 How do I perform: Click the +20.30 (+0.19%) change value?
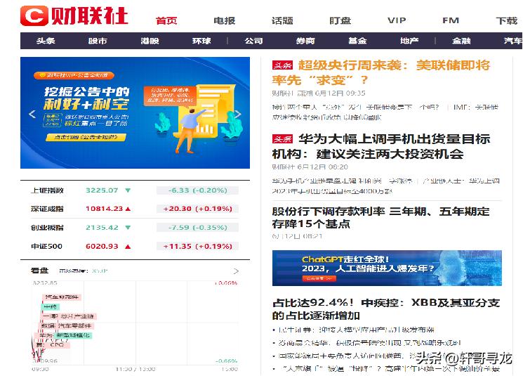click(197, 209)
